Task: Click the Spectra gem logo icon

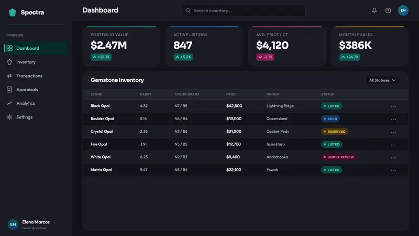Action: 12,12
